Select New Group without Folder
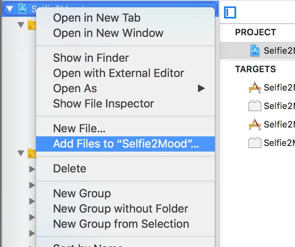295x247 pixels. [121, 209]
